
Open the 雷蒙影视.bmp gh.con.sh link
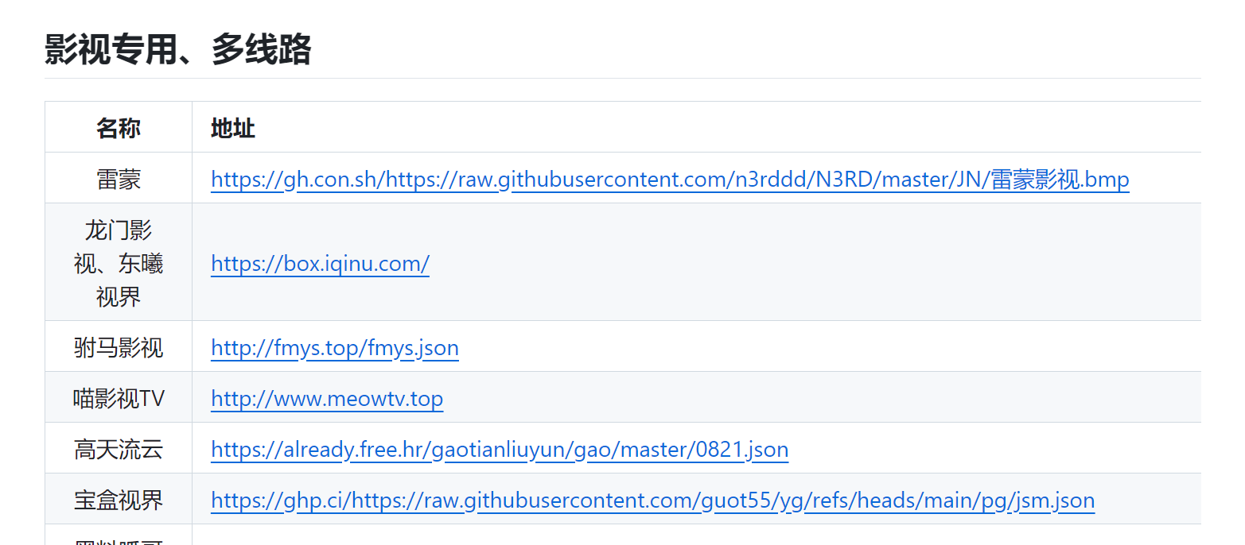(x=670, y=180)
